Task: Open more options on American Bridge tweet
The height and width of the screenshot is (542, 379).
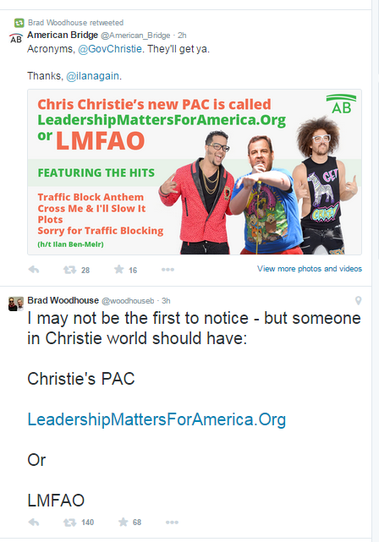Action: [x=168, y=270]
